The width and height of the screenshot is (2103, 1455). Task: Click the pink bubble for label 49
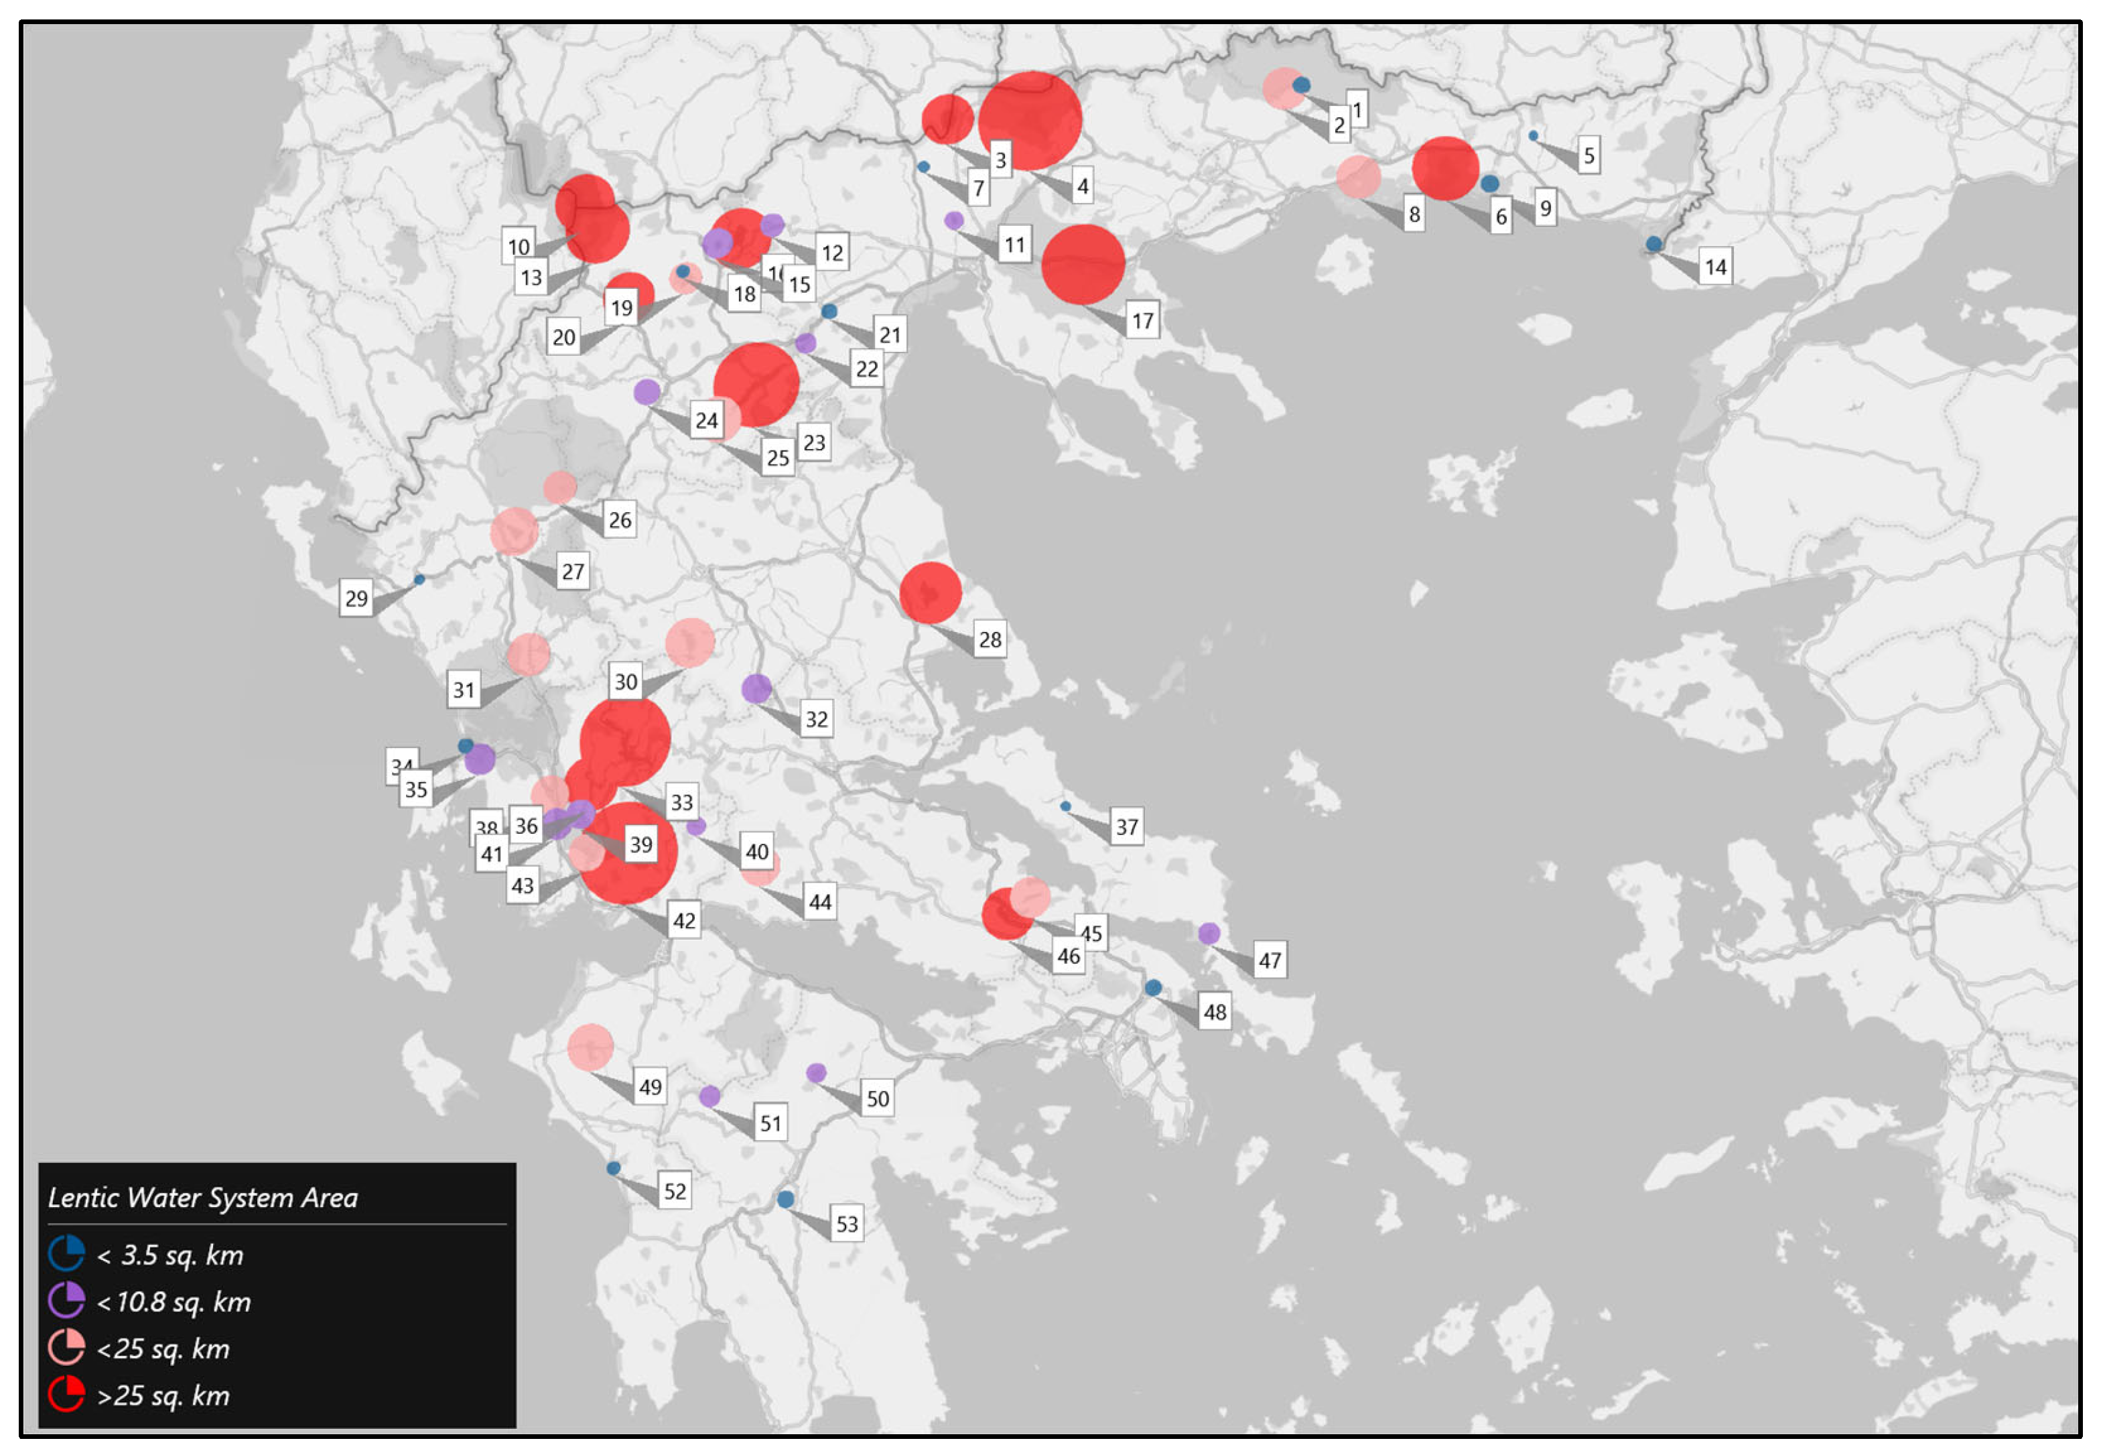[x=590, y=1047]
